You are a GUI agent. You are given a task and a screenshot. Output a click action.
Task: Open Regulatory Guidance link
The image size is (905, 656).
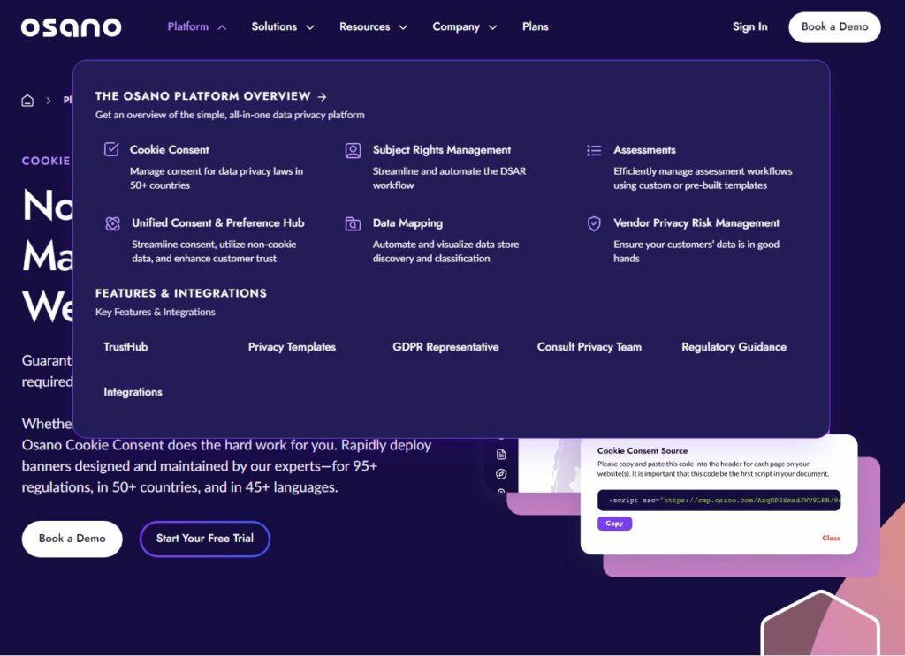click(x=734, y=347)
